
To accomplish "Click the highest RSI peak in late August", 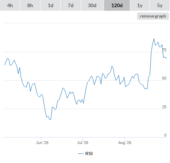I will (x=154, y=39).
